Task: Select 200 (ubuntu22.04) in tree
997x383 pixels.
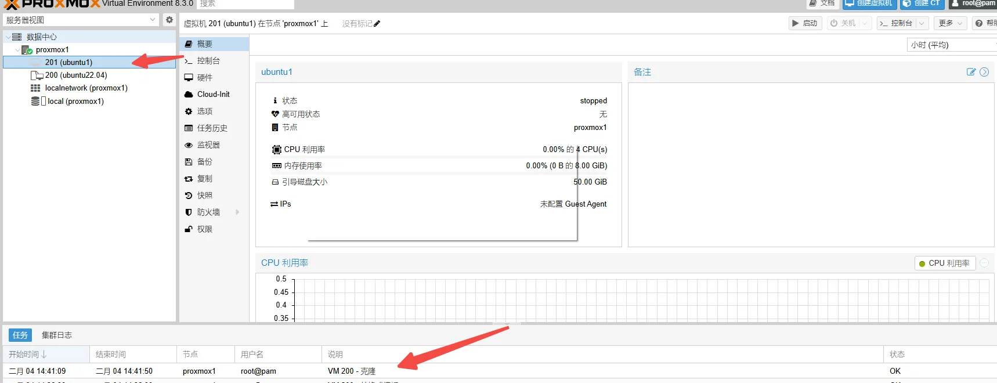Action: 89,75
